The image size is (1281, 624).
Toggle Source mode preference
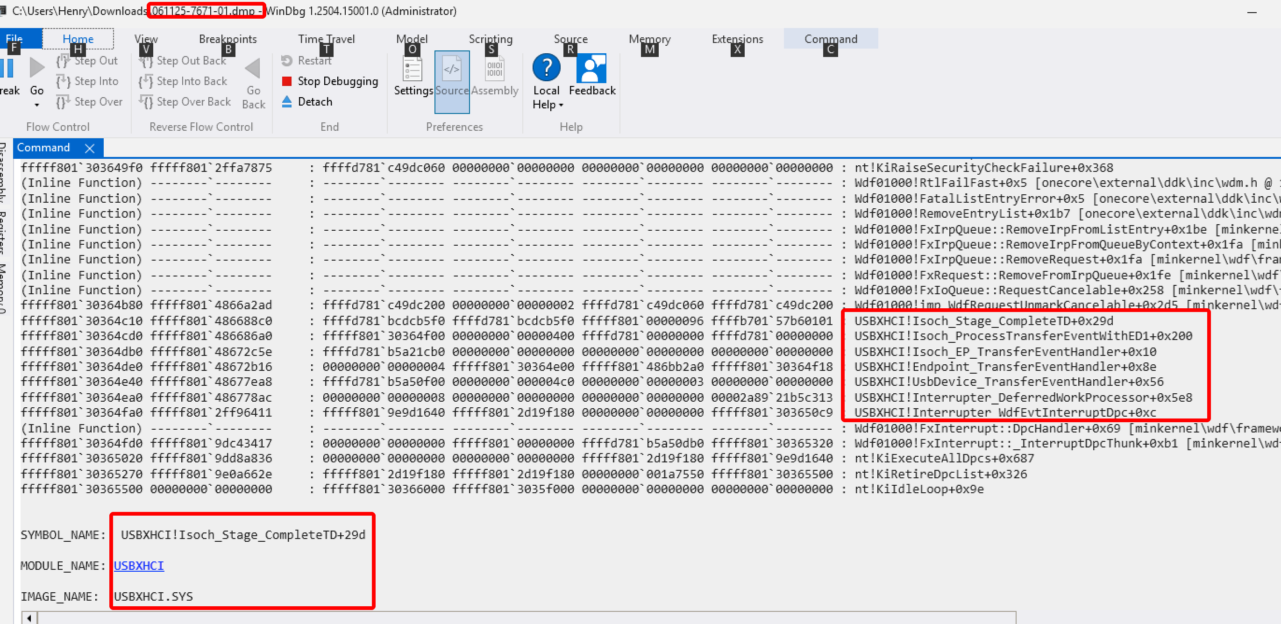452,70
